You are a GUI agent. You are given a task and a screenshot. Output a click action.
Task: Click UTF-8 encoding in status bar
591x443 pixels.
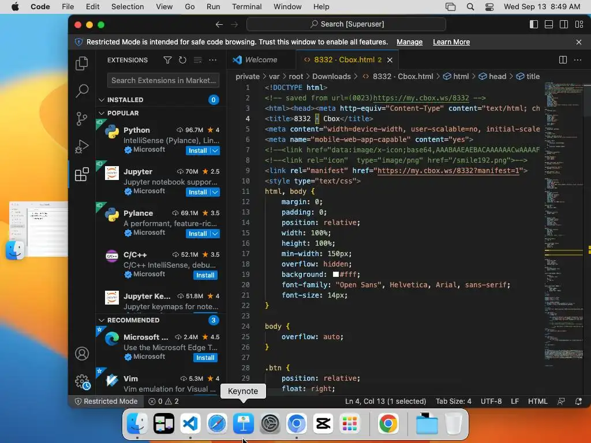(x=491, y=401)
